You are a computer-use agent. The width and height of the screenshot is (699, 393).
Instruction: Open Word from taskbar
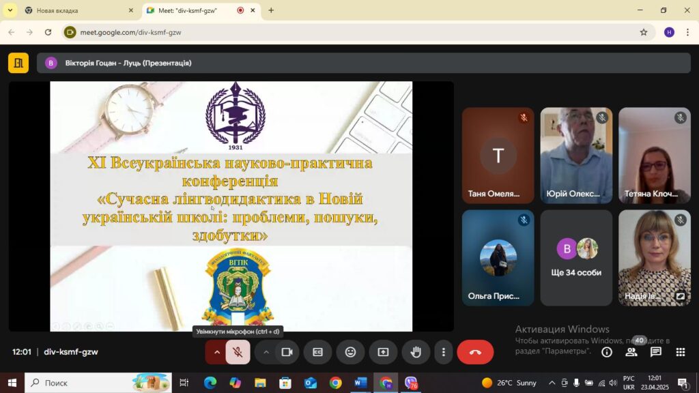click(360, 383)
